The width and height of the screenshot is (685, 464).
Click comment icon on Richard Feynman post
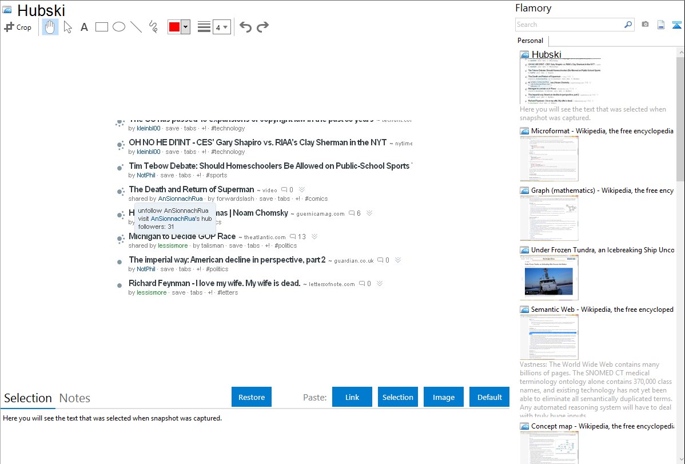(362, 283)
